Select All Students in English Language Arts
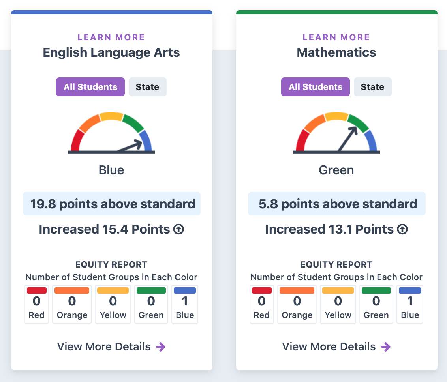The image size is (447, 382). (90, 87)
